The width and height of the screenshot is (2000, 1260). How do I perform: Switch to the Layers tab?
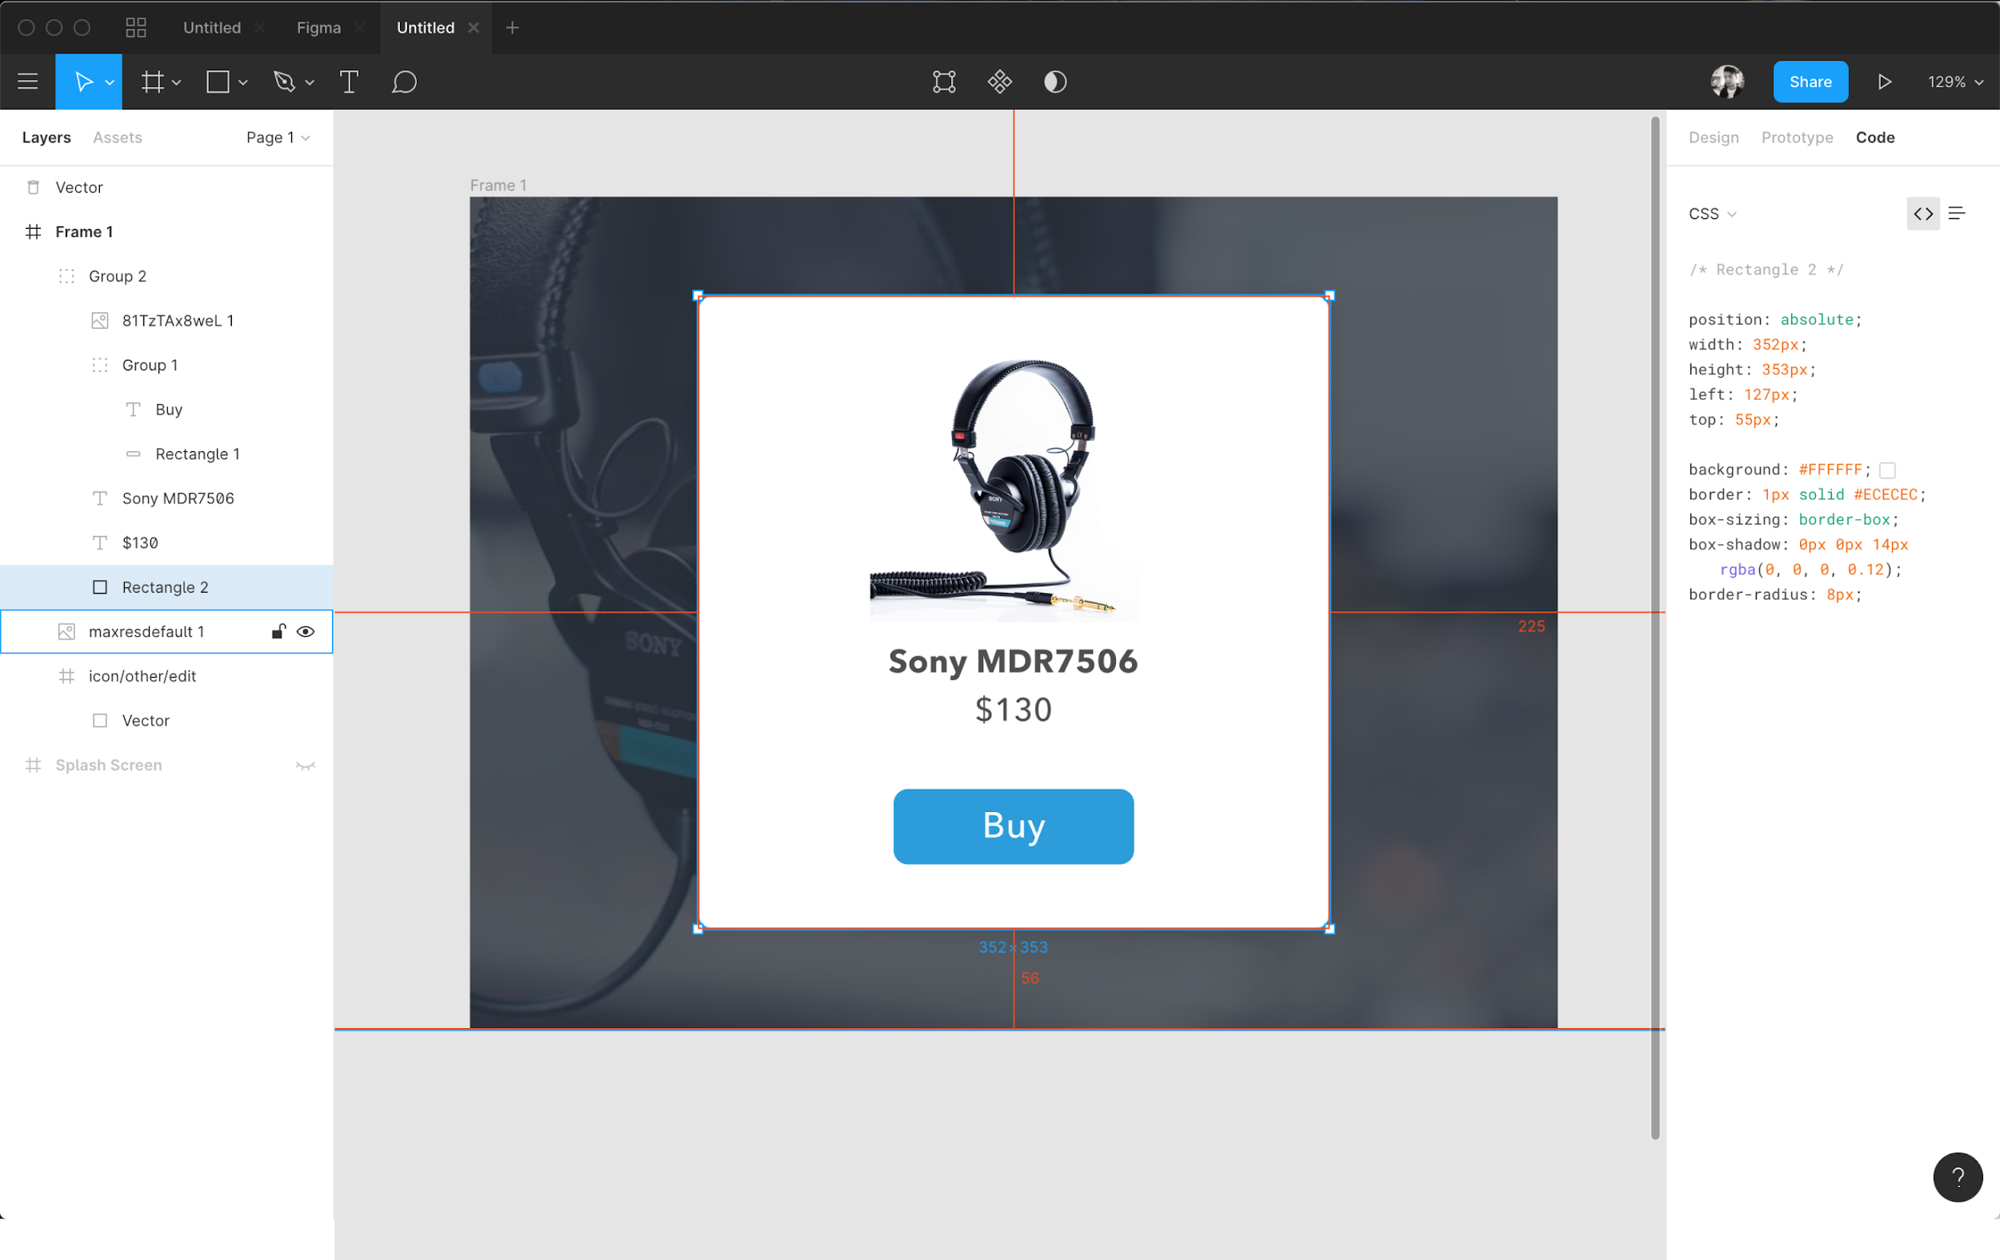click(46, 138)
